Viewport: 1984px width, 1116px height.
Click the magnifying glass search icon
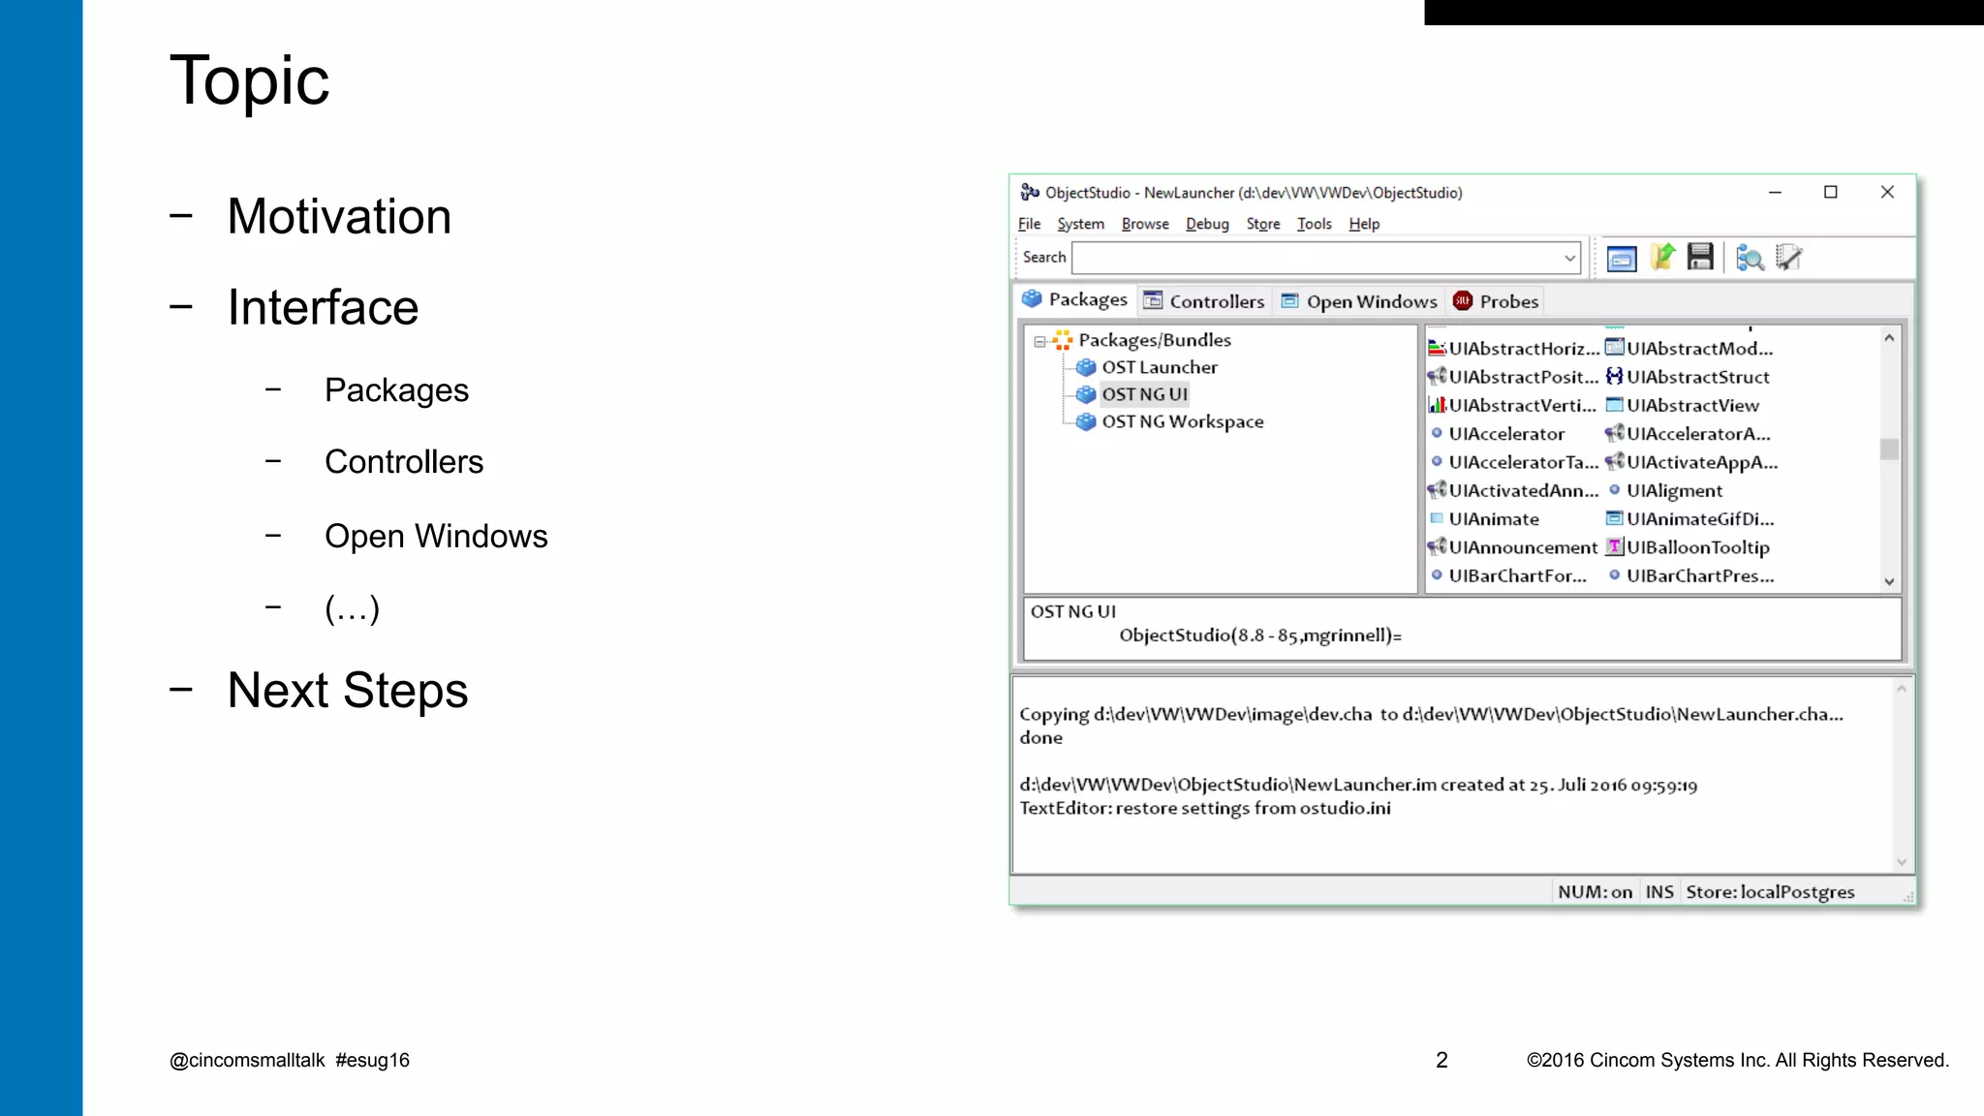1750,258
